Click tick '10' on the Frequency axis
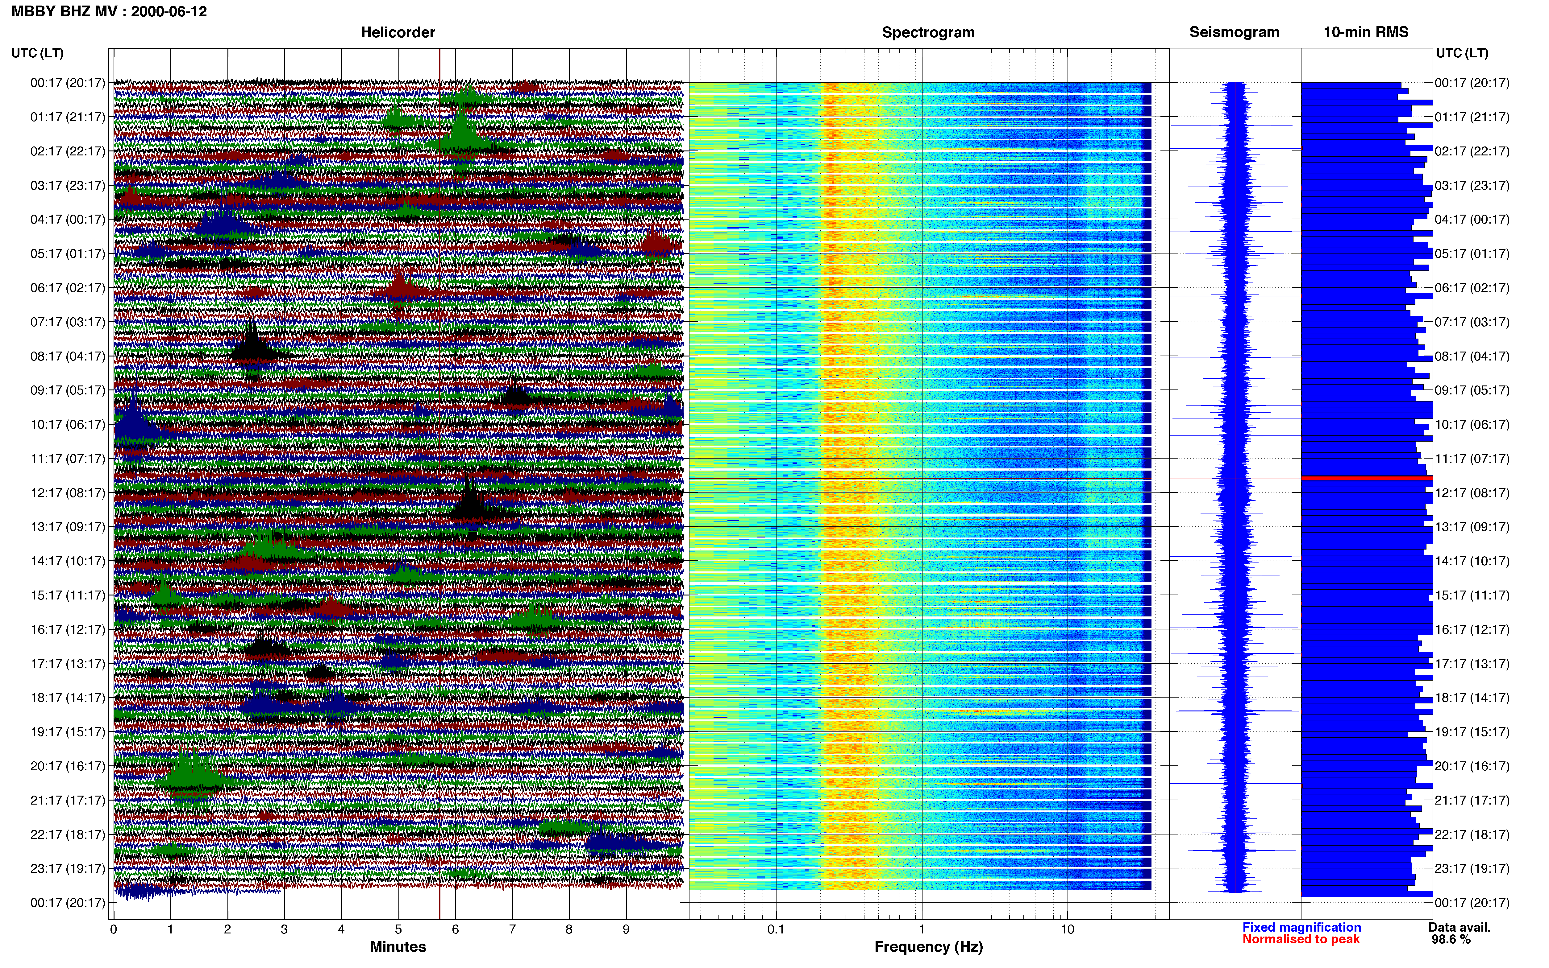1549x968 pixels. pos(1067,929)
